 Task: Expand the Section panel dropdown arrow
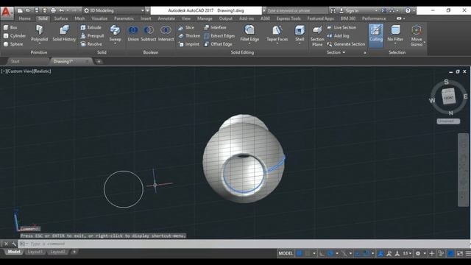pyautogui.click(x=344, y=52)
